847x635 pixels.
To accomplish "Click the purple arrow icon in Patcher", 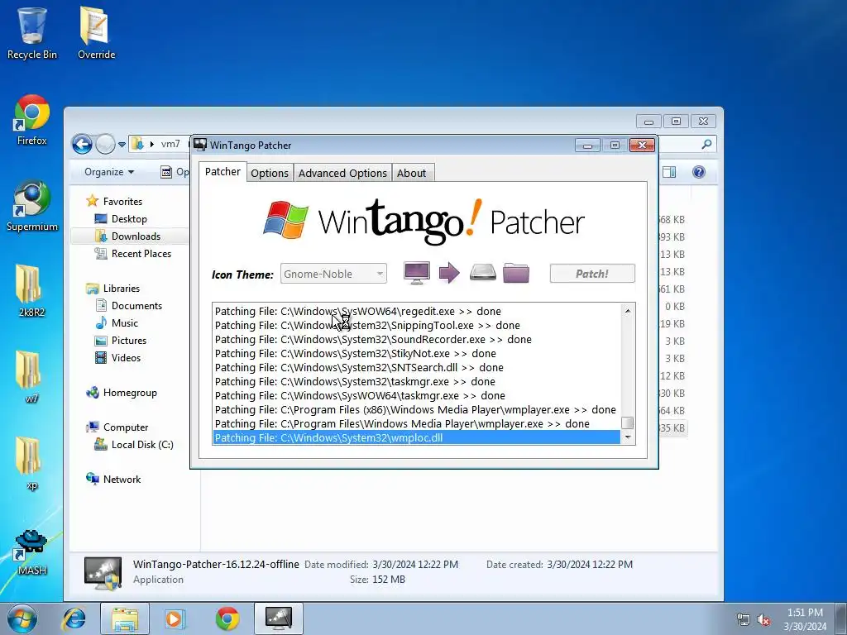I will pyautogui.click(x=449, y=273).
